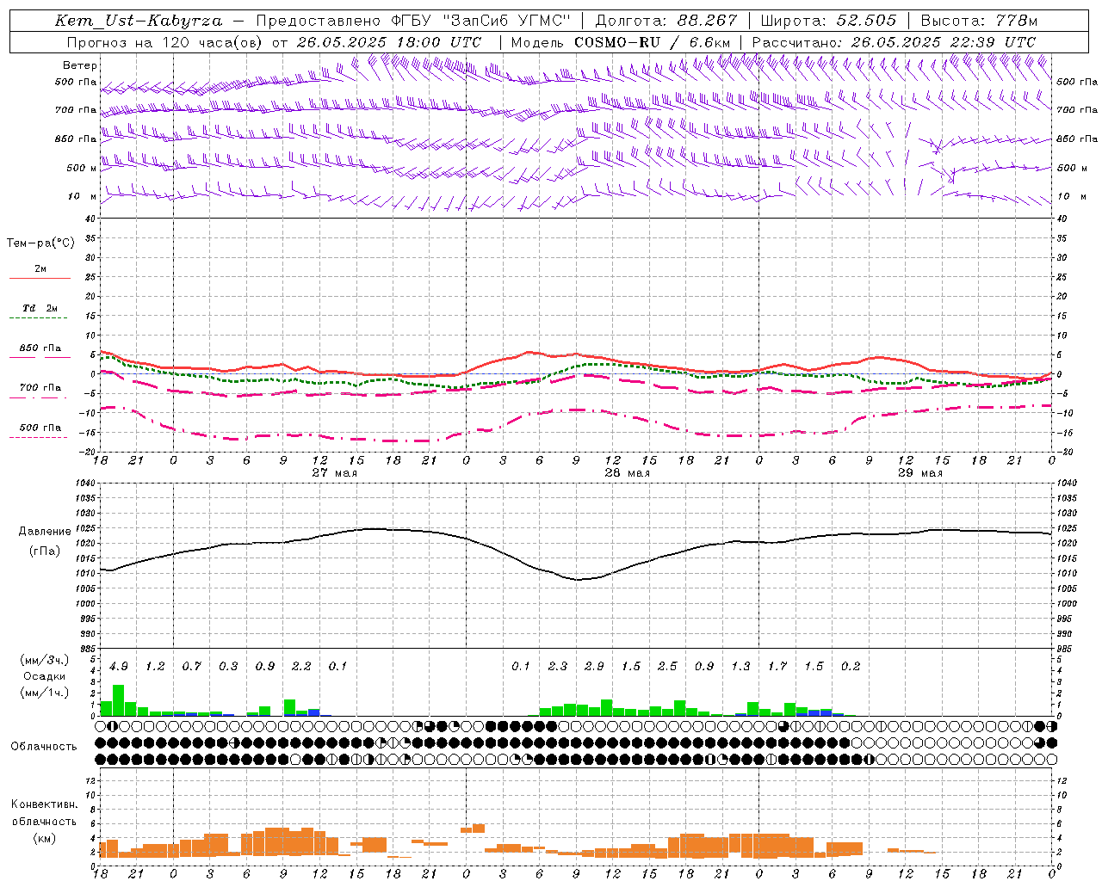The image size is (1102, 881).
Task: Click the Ветер panel label
Action: [80, 65]
